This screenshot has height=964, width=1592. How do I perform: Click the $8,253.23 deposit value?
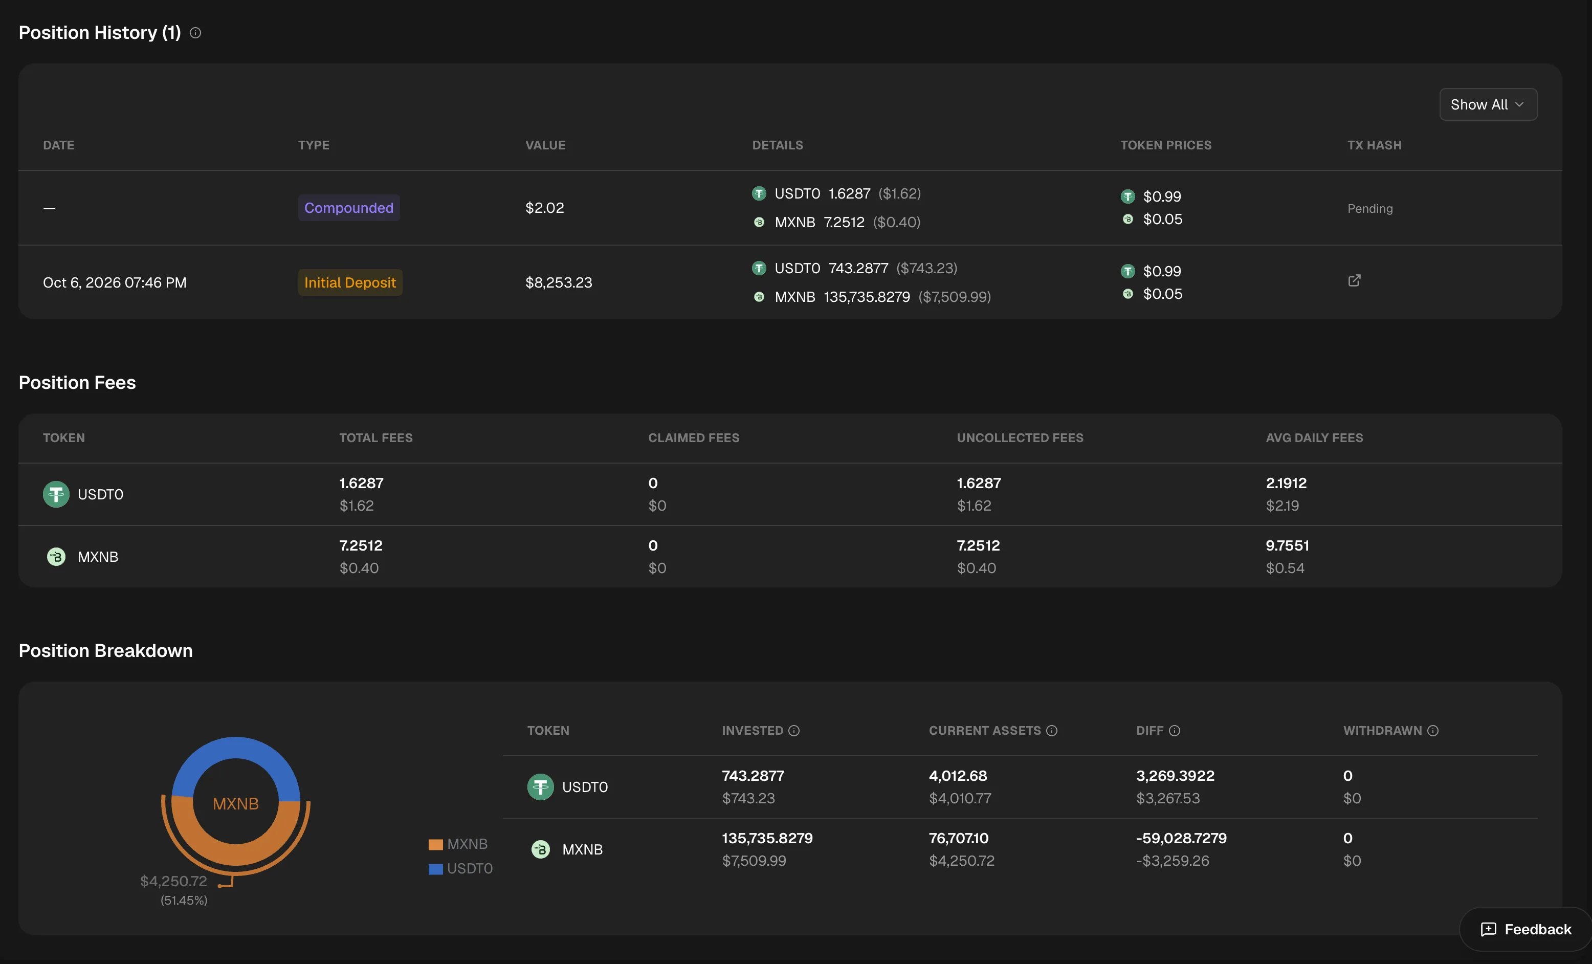pyautogui.click(x=558, y=282)
